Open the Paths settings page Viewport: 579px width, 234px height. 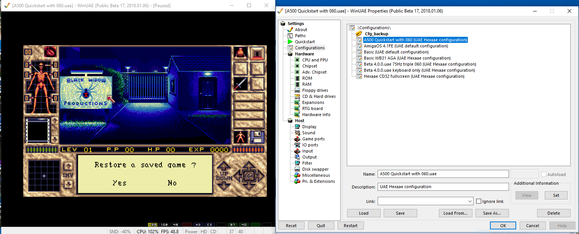click(x=300, y=36)
